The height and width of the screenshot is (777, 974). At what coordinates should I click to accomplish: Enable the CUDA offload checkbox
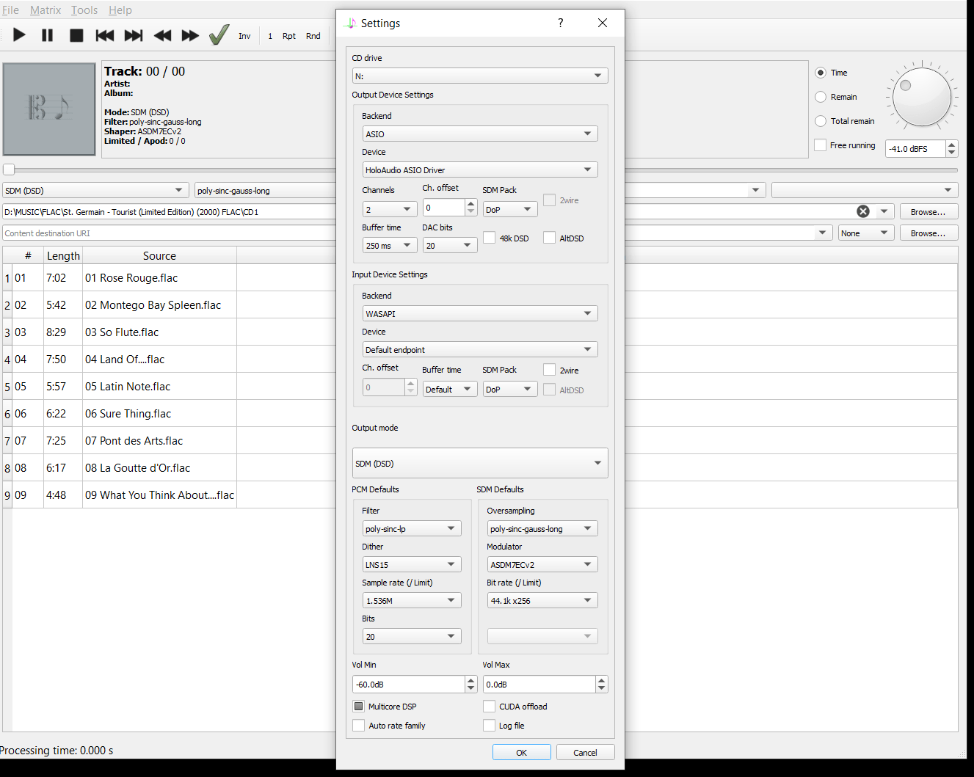[x=489, y=706]
